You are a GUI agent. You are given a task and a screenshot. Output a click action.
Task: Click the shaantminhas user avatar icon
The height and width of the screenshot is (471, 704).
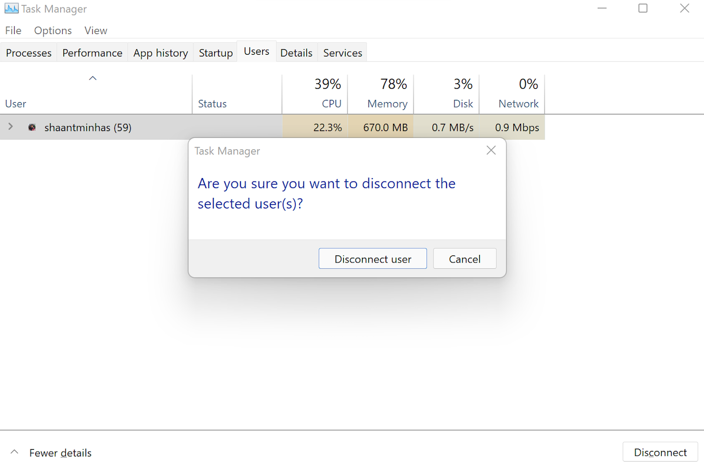32,127
